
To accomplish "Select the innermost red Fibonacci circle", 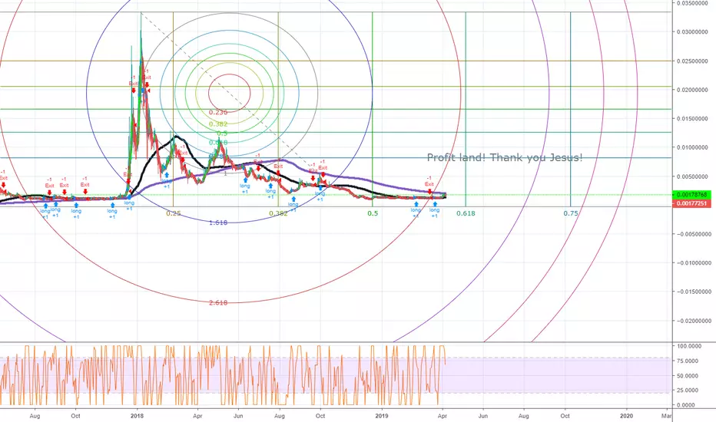I will click(x=229, y=93).
